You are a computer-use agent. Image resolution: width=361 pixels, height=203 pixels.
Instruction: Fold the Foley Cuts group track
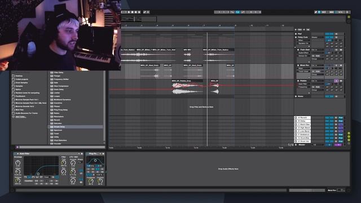pyautogui.click(x=296, y=37)
